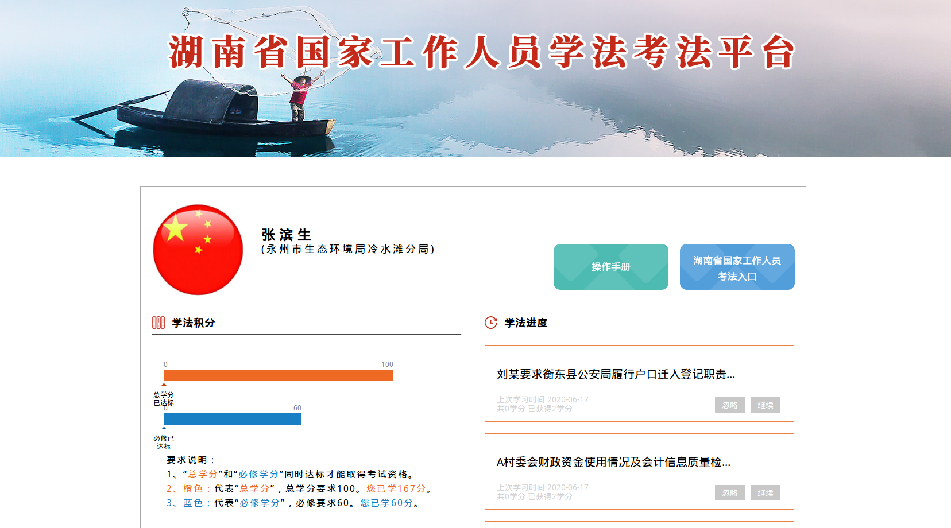Click the 学法积分 section heading
The width and height of the screenshot is (951, 528).
click(194, 323)
